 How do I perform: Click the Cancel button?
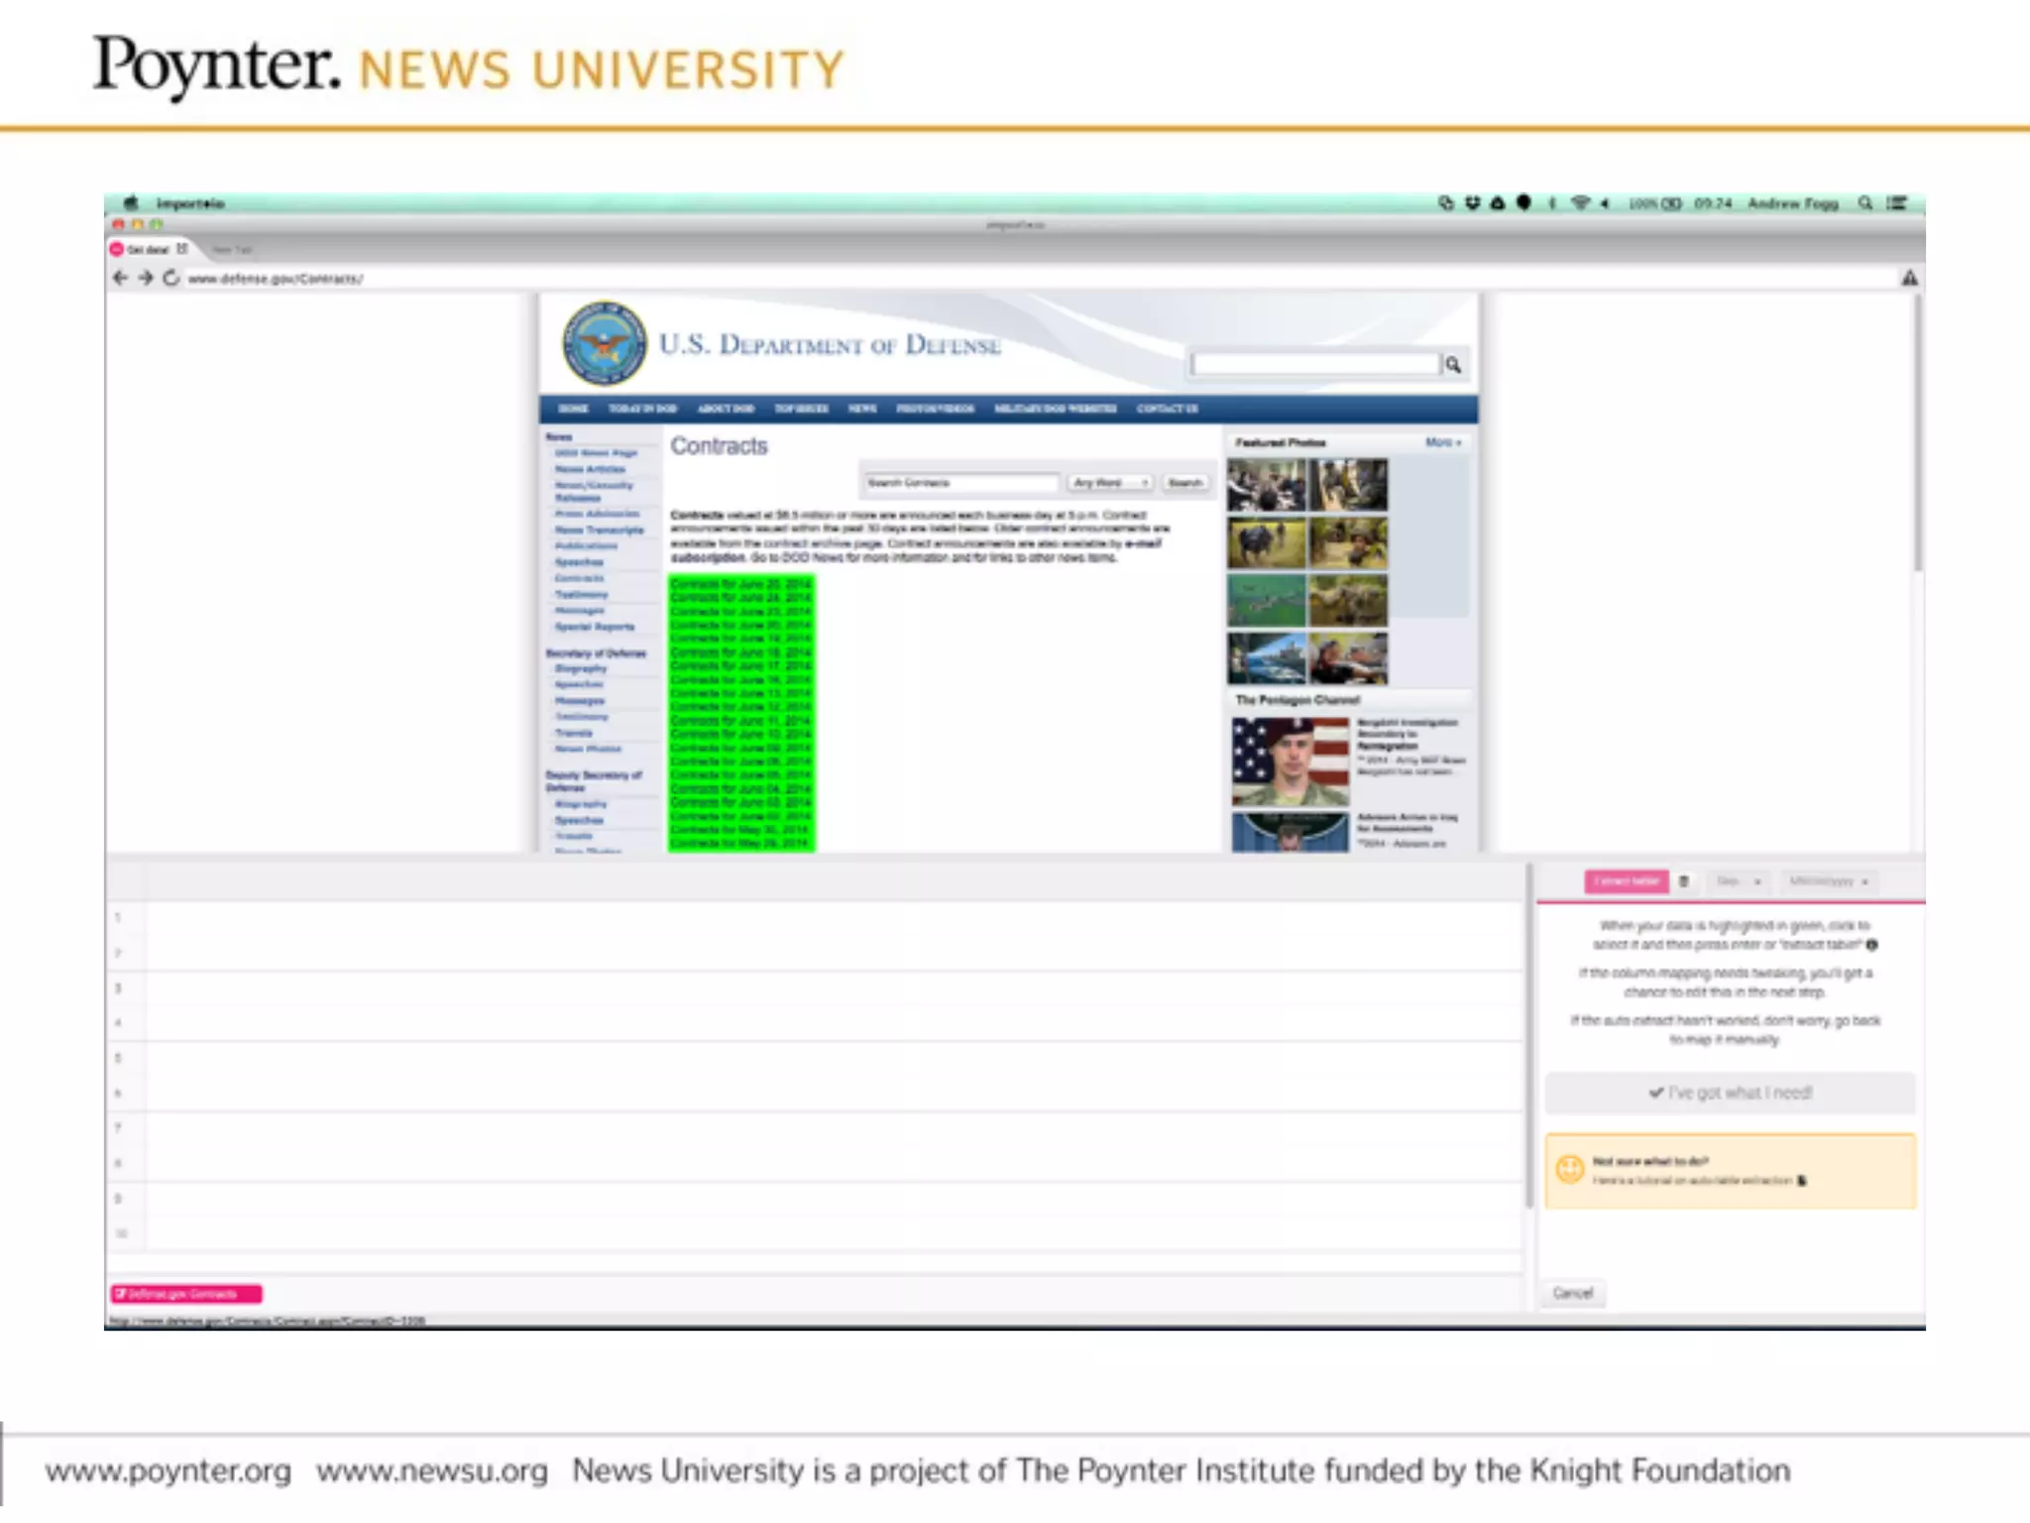pos(1572,1293)
